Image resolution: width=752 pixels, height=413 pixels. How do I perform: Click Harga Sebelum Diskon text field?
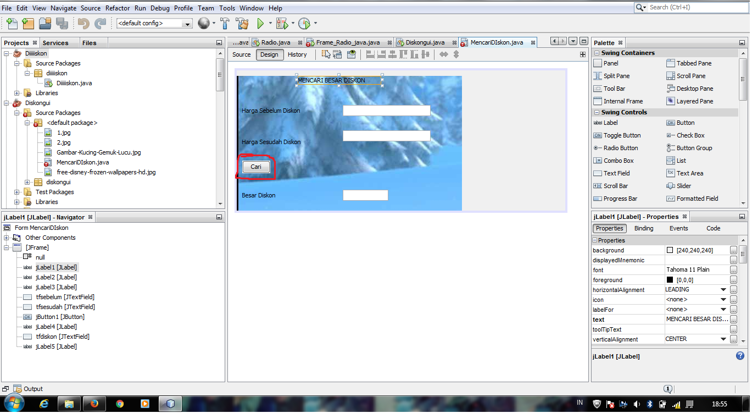(386, 111)
